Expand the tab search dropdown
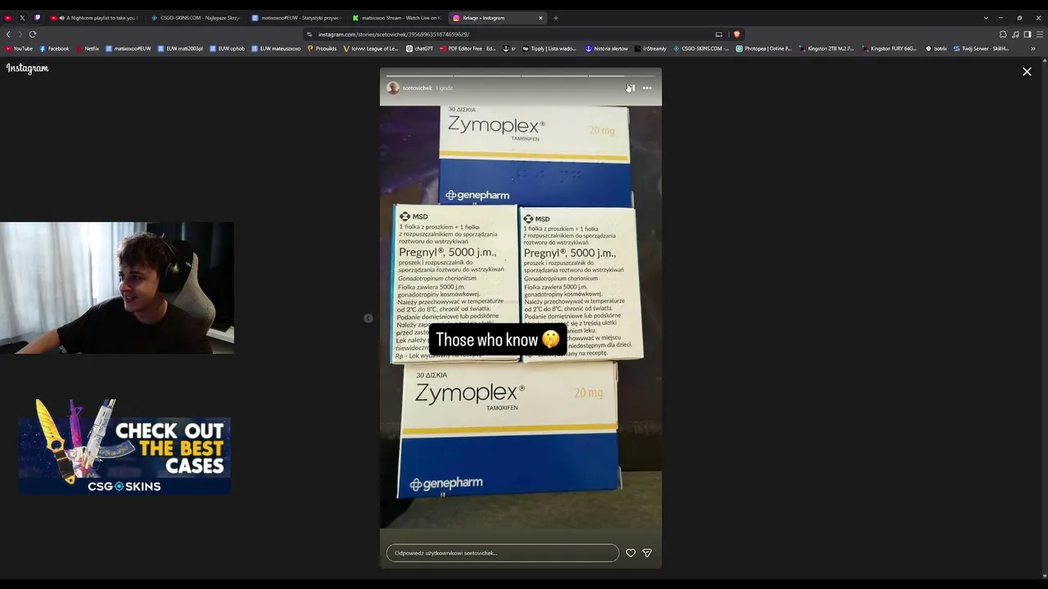1048x589 pixels. 986,18
